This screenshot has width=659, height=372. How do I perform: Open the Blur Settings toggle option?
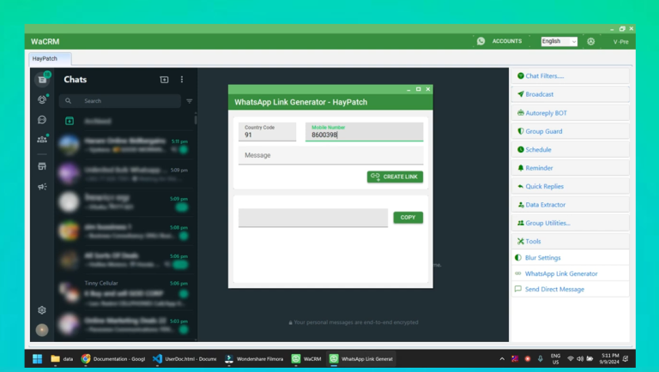point(542,257)
